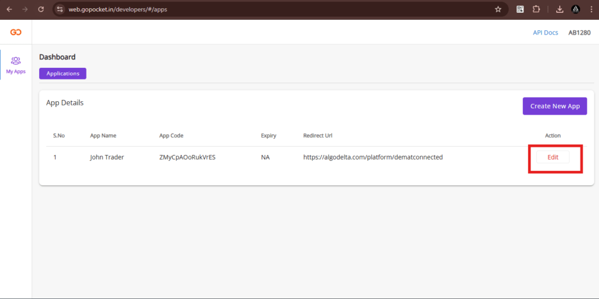Screen dimensions: 599x299
Task: View site information icon in address bar
Action: pos(60,9)
